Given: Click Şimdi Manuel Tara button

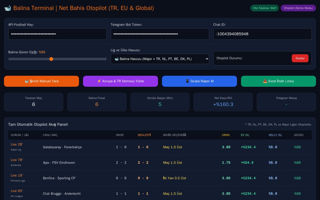Looking at the screenshot, I should click(41, 81).
